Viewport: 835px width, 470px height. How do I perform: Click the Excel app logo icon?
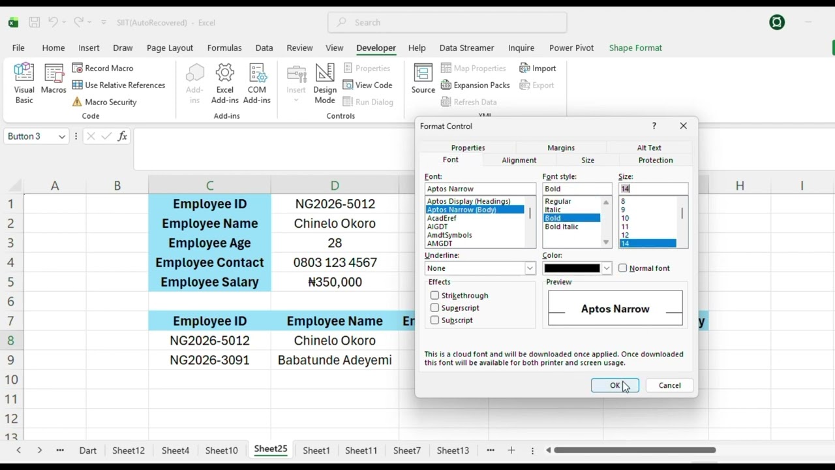click(13, 23)
